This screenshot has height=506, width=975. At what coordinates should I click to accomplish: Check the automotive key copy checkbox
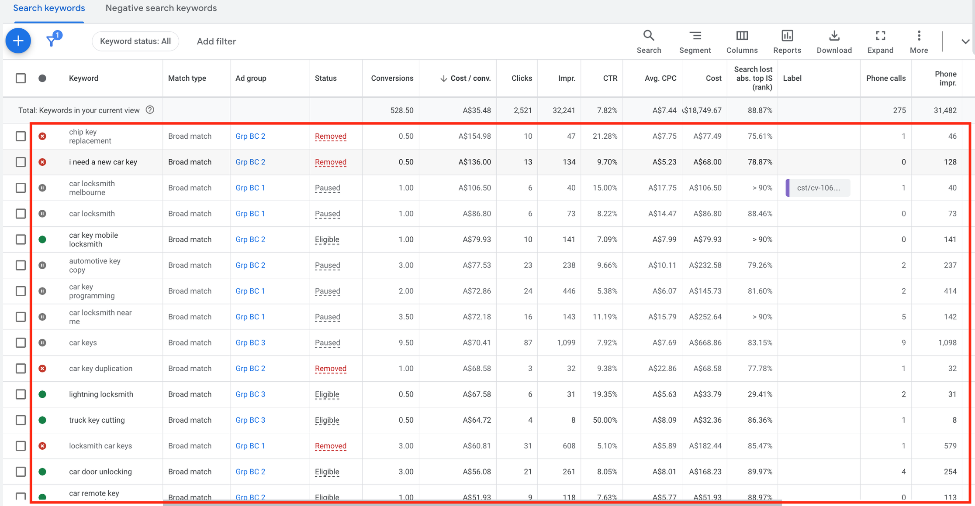(21, 265)
